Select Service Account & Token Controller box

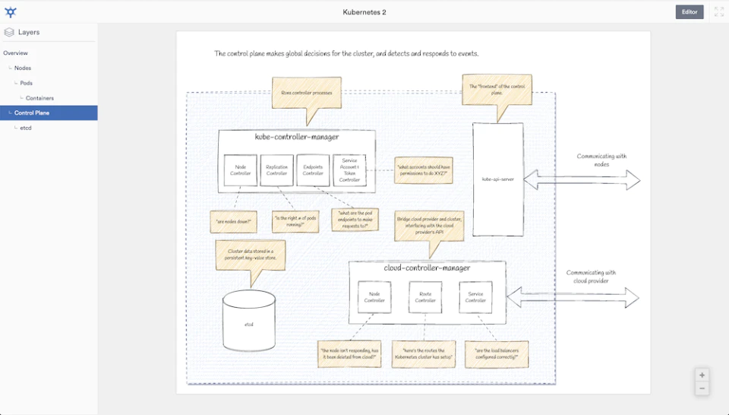pyautogui.click(x=349, y=170)
